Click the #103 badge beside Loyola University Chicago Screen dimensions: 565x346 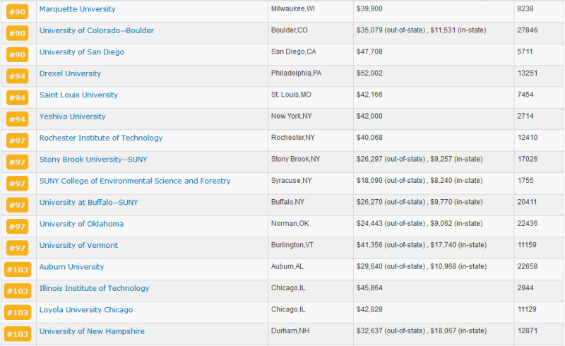18,313
